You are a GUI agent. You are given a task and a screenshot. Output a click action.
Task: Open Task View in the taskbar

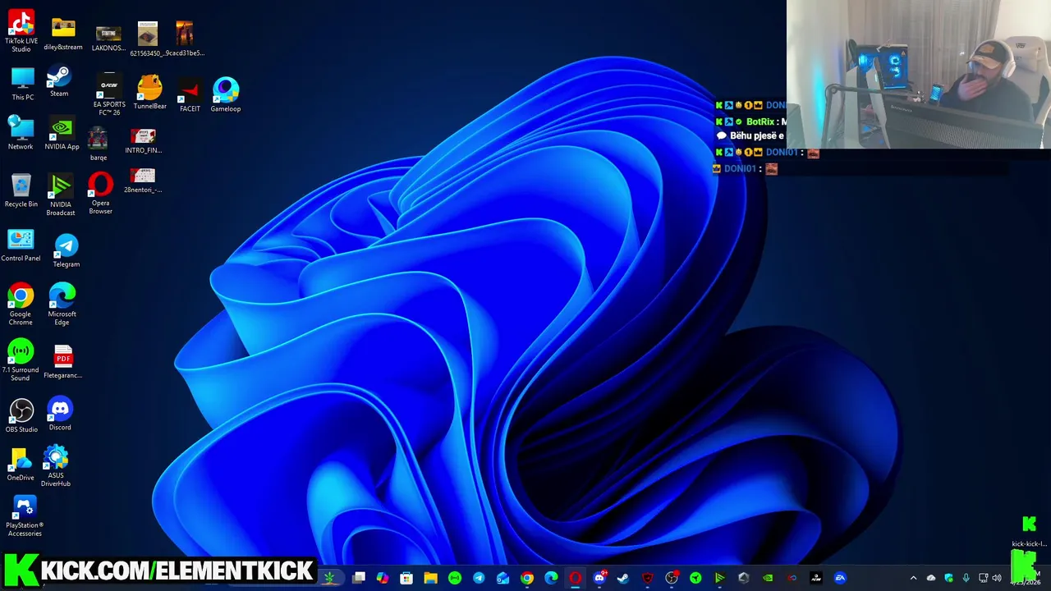359,578
